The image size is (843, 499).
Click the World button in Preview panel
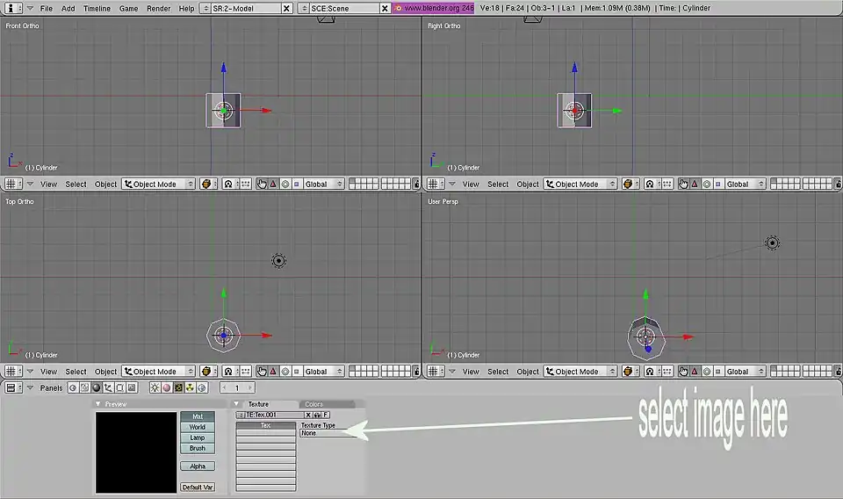198,427
